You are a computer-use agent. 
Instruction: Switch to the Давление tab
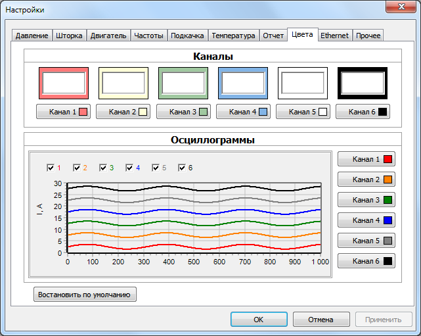32,36
